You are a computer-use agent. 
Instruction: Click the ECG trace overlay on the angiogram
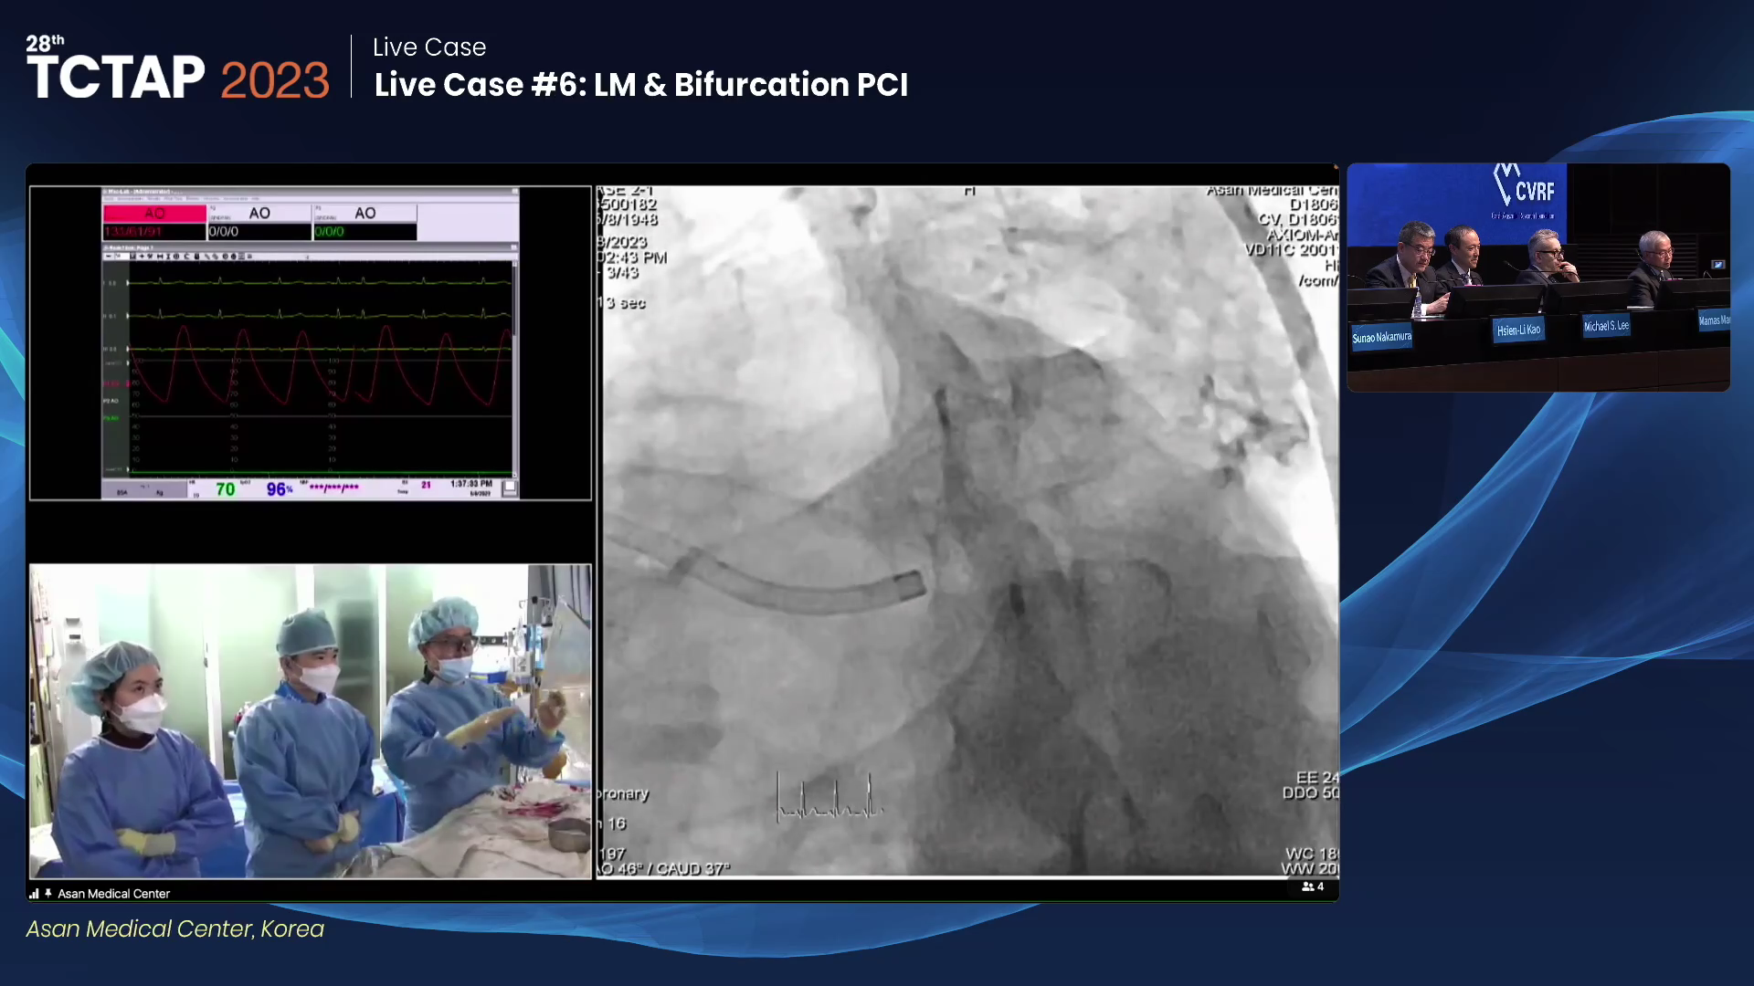point(829,797)
